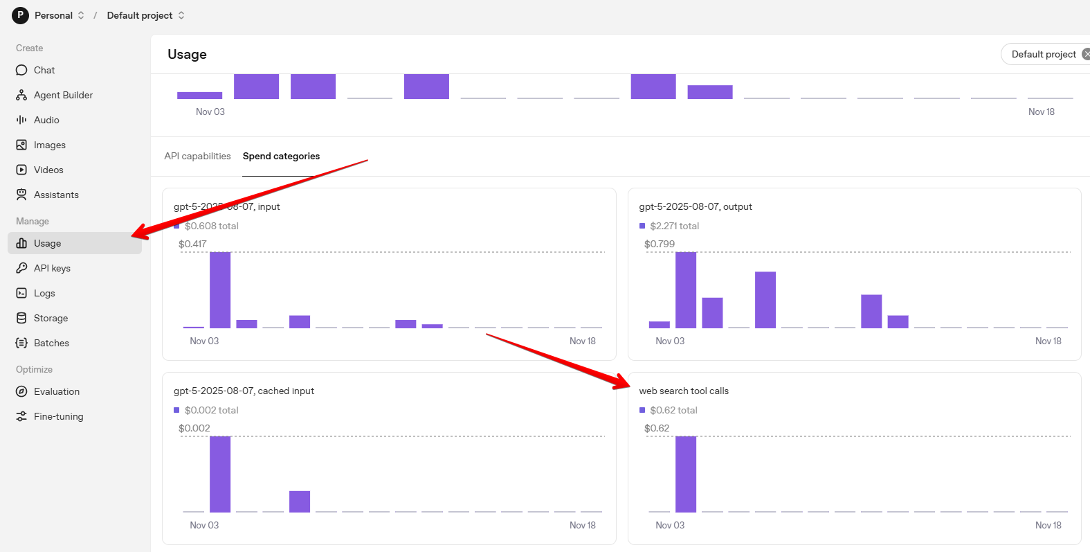Remove the Default project filter chip
Image resolution: width=1090 pixels, height=552 pixels.
tap(1086, 54)
